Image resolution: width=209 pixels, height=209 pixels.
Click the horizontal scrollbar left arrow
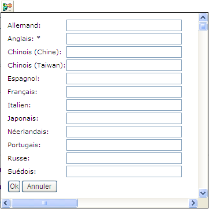6,203
